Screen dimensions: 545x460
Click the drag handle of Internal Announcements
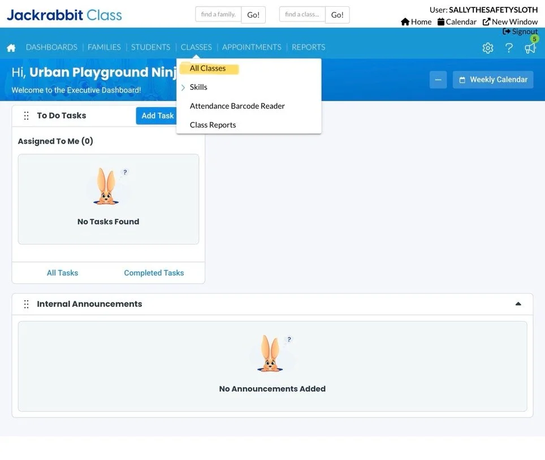[x=26, y=305]
